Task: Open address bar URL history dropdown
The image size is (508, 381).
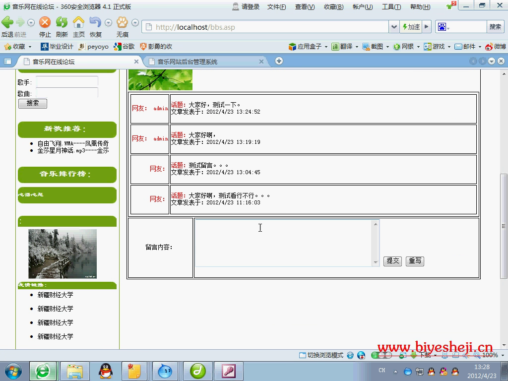Action: tap(394, 27)
